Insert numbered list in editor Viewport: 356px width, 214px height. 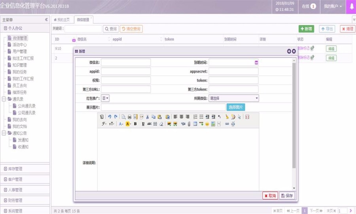pyautogui.click(x=195, y=117)
